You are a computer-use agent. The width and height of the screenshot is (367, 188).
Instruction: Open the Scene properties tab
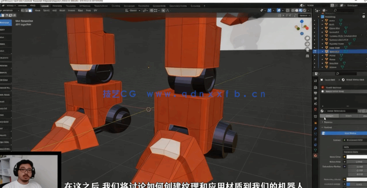(315, 104)
